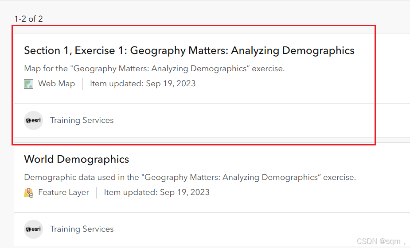Click the Feature Layer type icon
The height and width of the screenshot is (248, 410).
28,192
